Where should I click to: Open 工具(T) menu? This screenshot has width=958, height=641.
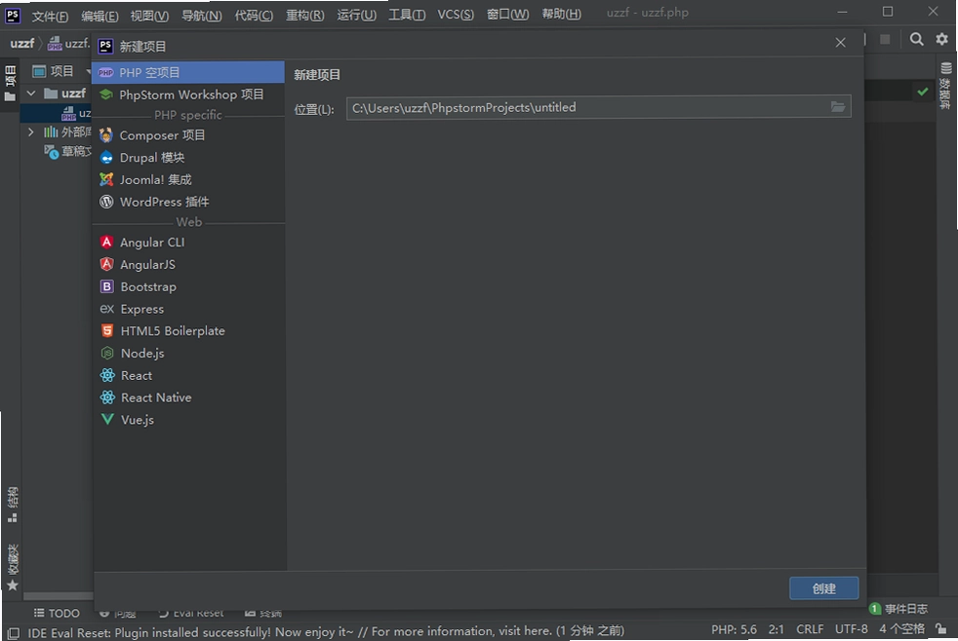click(x=407, y=15)
